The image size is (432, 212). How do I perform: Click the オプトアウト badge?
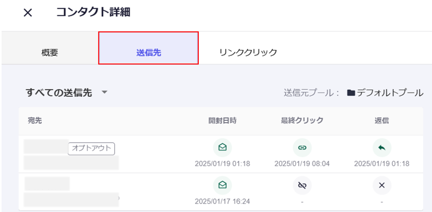pyautogui.click(x=92, y=148)
